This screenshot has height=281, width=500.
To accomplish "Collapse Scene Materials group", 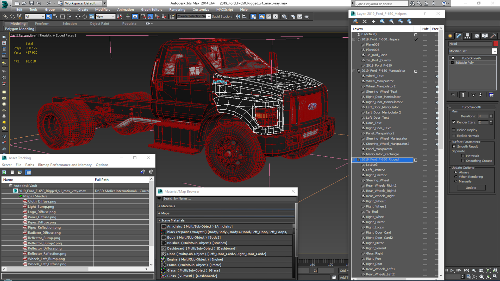I will [x=159, y=220].
